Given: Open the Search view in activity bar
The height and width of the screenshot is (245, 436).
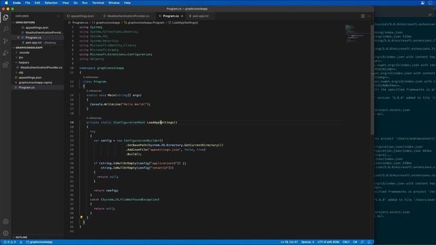Looking at the screenshot, I should (x=5, y=29).
